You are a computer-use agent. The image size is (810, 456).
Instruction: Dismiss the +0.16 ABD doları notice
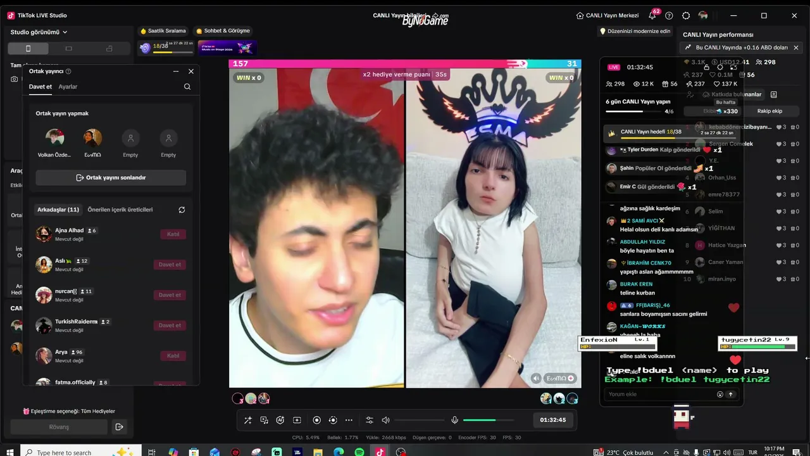pyautogui.click(x=796, y=47)
